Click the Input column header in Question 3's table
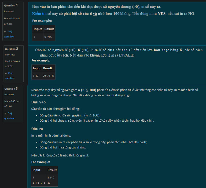The image size is (206, 188). [36, 170]
